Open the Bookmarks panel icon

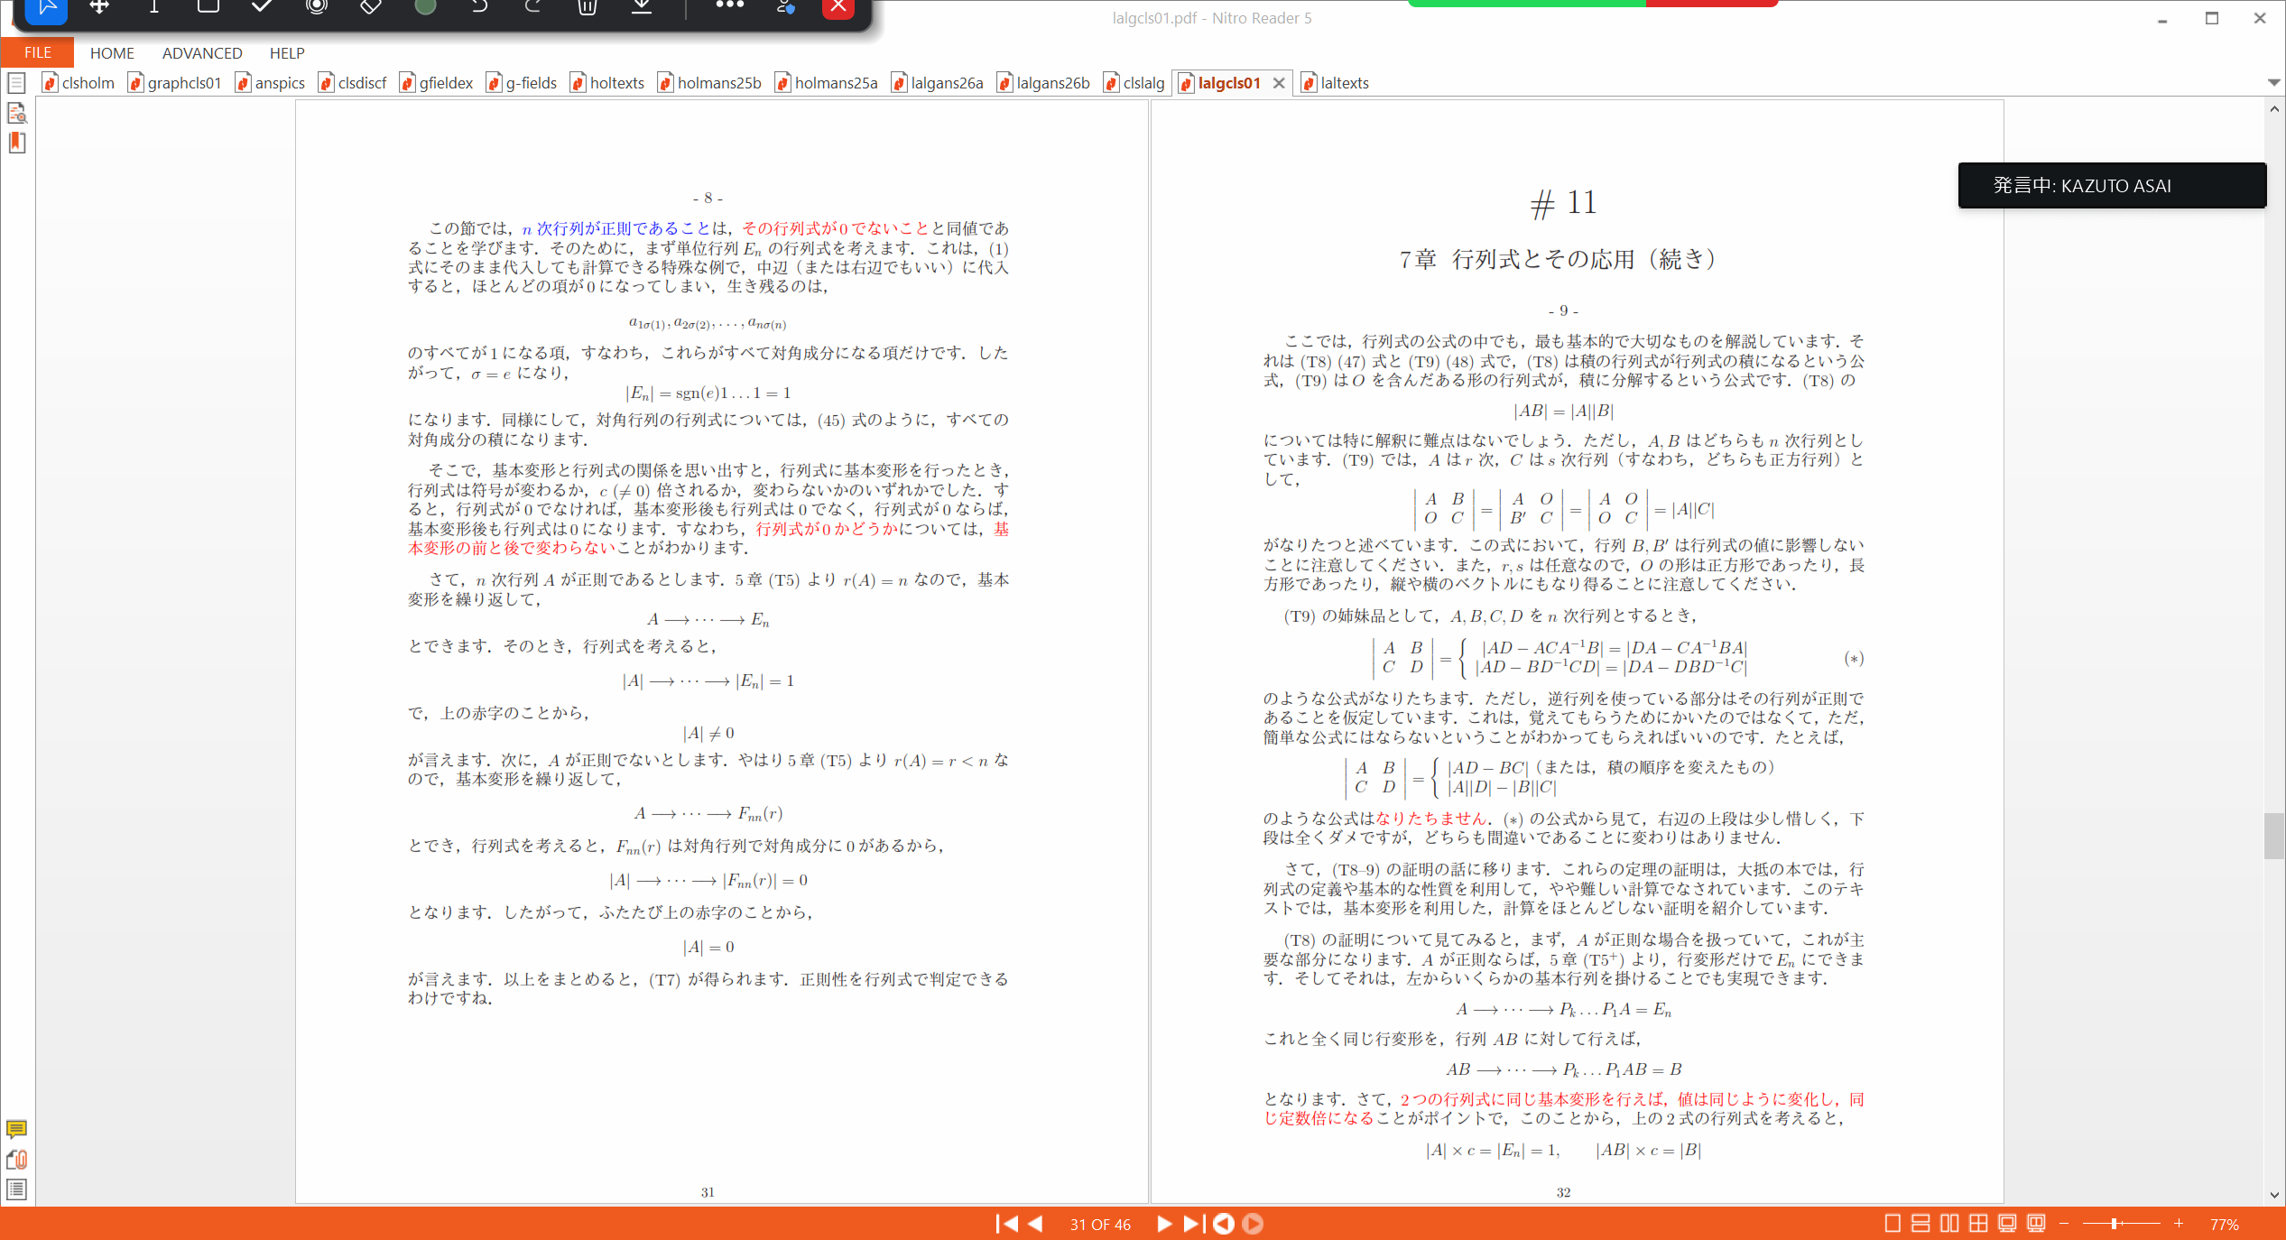pos(16,143)
